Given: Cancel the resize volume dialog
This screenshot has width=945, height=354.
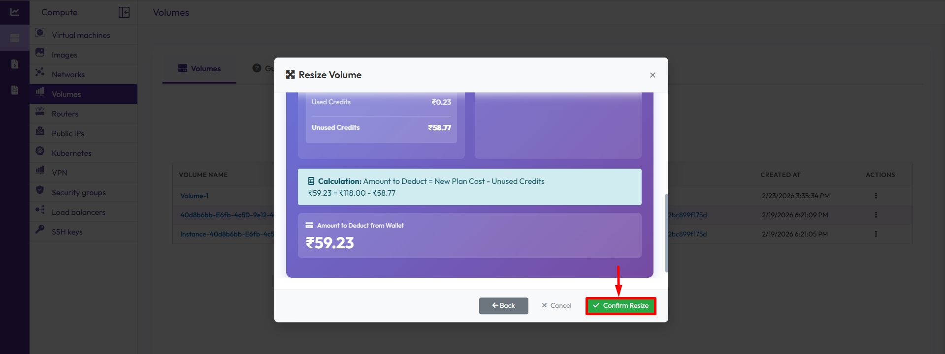Looking at the screenshot, I should click(556, 306).
